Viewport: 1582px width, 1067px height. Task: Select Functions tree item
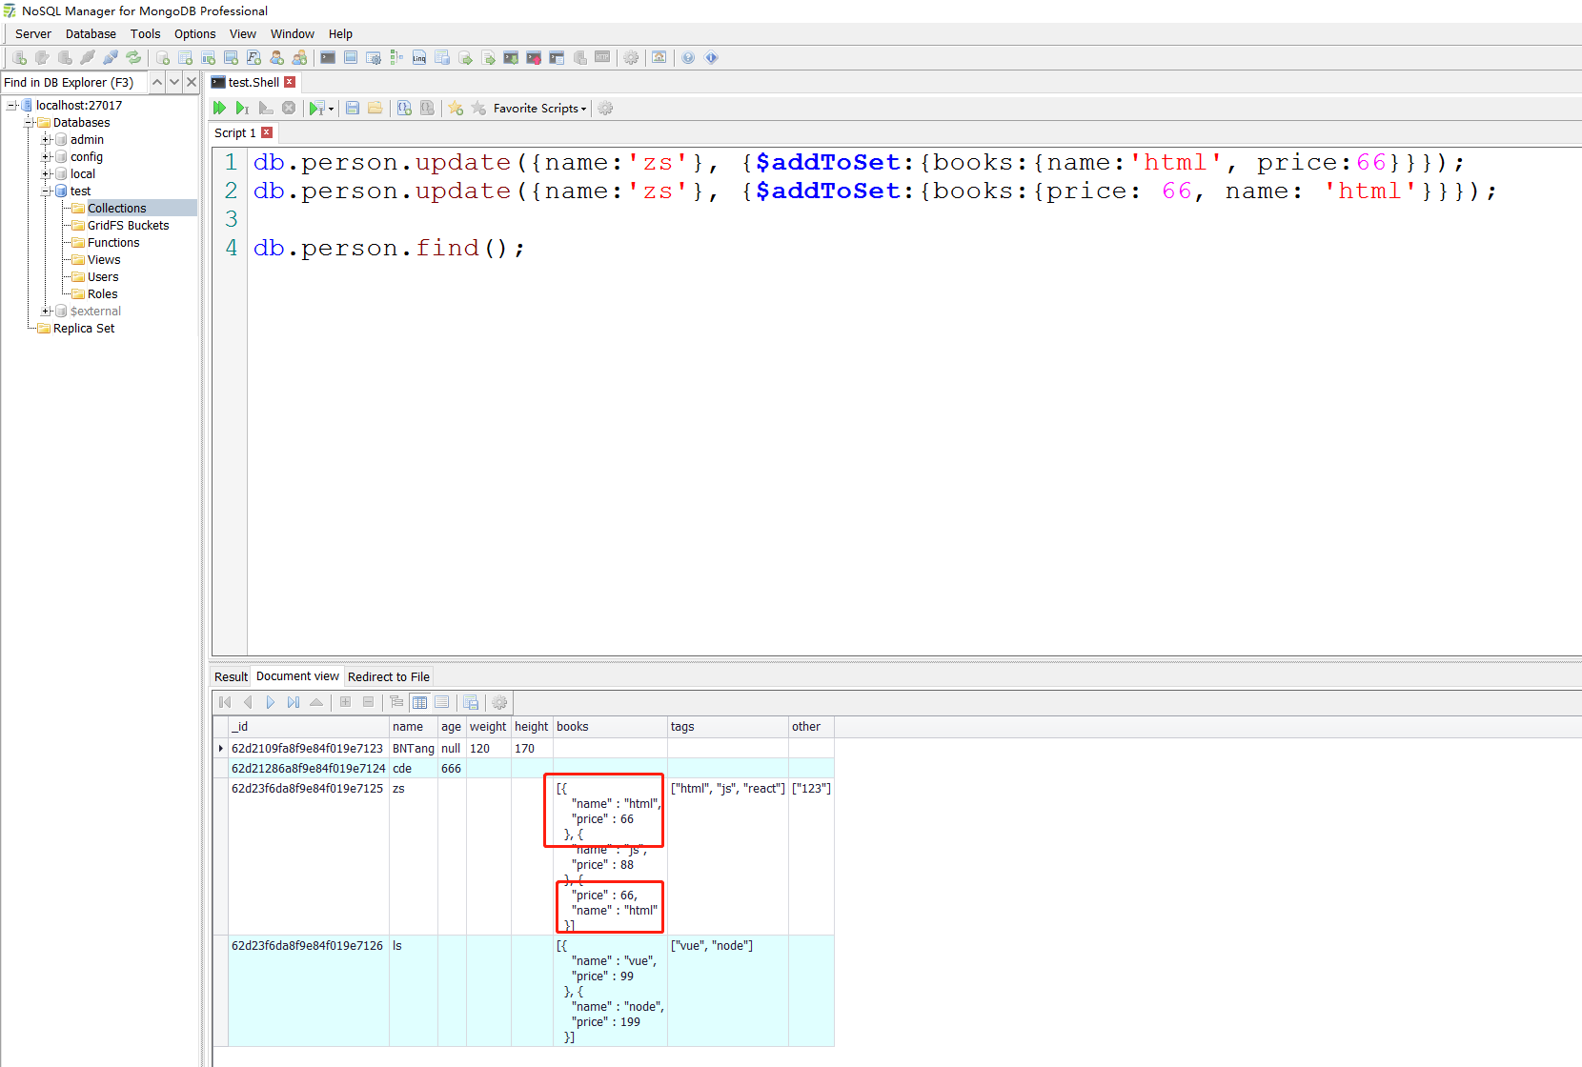coord(113,243)
